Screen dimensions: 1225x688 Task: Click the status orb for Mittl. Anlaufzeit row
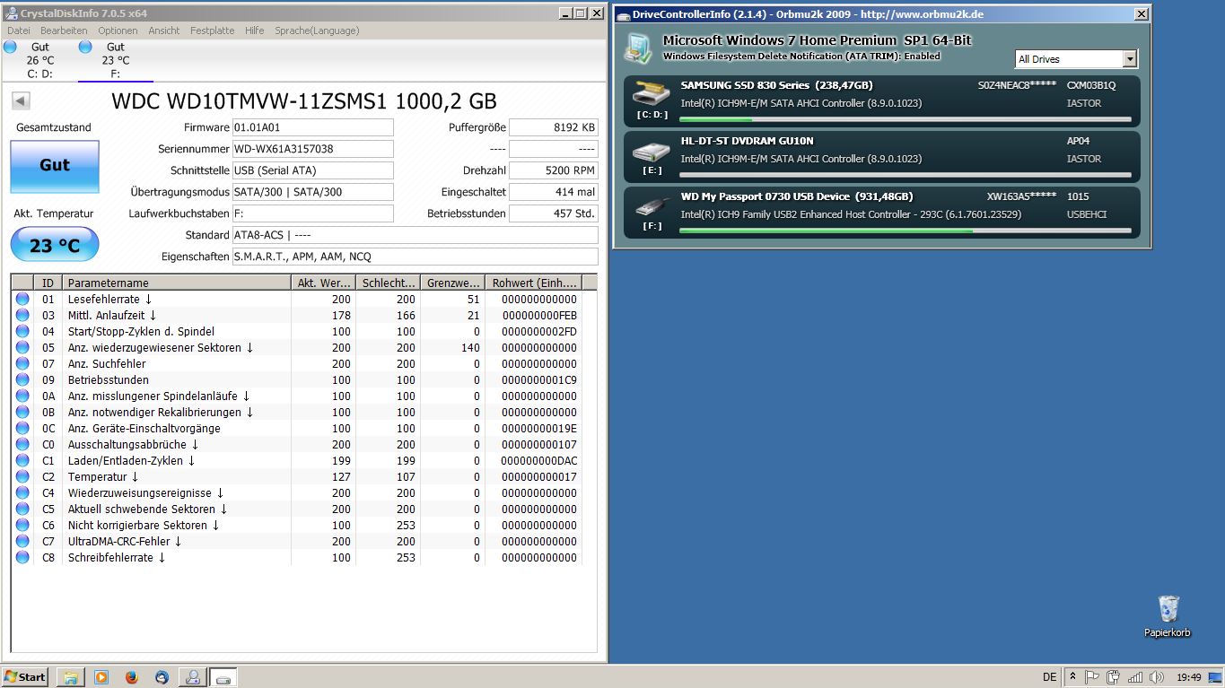point(22,315)
